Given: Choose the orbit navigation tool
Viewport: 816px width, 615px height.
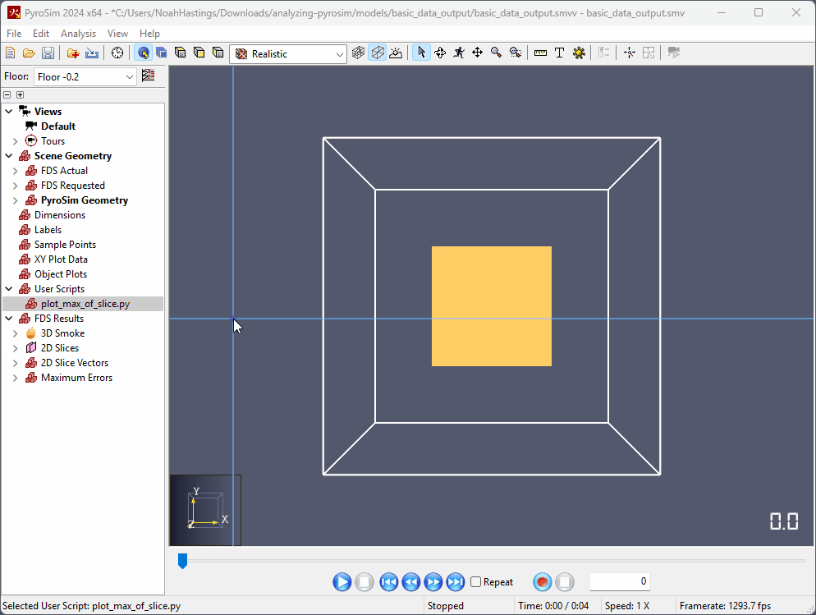Looking at the screenshot, I should tap(440, 53).
